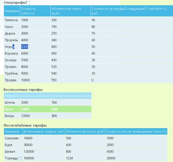Select the Вихрь unlimited tariff name
Image resolution: width=173 pixels, height=162 pixels.
[9, 116]
